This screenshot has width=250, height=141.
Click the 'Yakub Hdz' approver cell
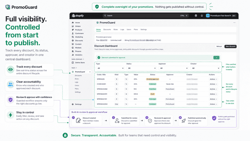[x=170, y=84]
